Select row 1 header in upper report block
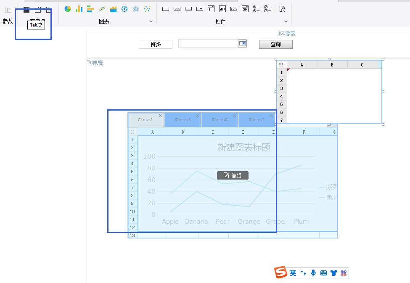This screenshot has height=283, width=410. (x=282, y=72)
